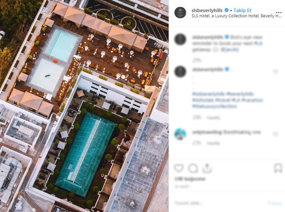The height and width of the screenshot is (212, 285).
Task: Click the third commenter's teal avatar
Action: [180, 134]
